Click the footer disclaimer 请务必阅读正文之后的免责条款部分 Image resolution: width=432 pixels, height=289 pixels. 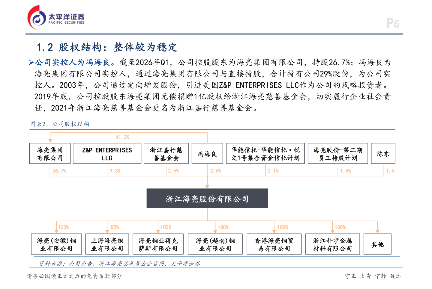(x=75, y=276)
